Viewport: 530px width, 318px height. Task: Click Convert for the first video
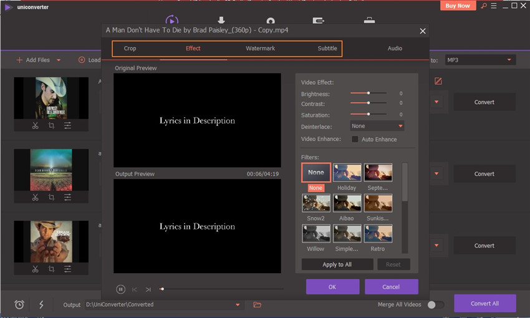484,102
